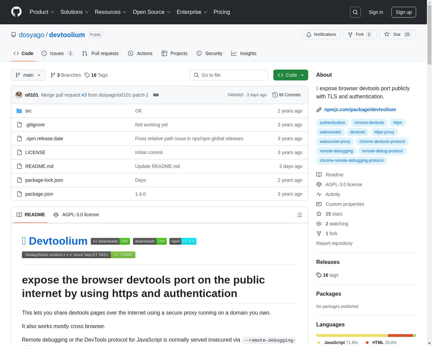Open pull request #3 link
Image resolution: width=432 pixels, height=346 pixels.
(x=84, y=95)
